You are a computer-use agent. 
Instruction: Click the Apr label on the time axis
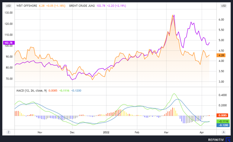point(202,132)
